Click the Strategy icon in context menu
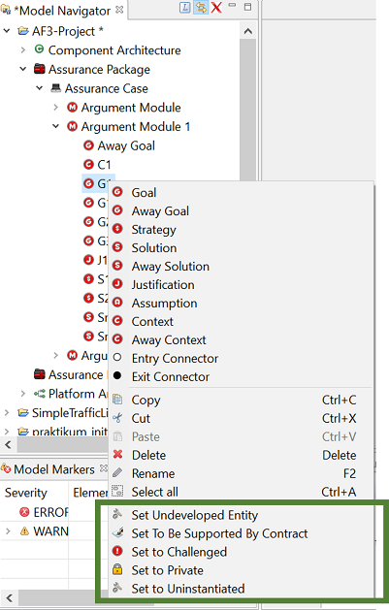The image size is (389, 610). point(117,229)
